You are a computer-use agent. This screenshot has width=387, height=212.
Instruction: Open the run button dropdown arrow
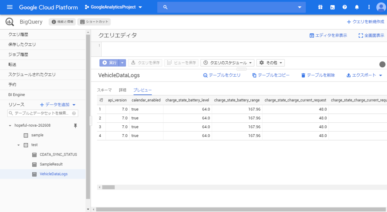(123, 63)
